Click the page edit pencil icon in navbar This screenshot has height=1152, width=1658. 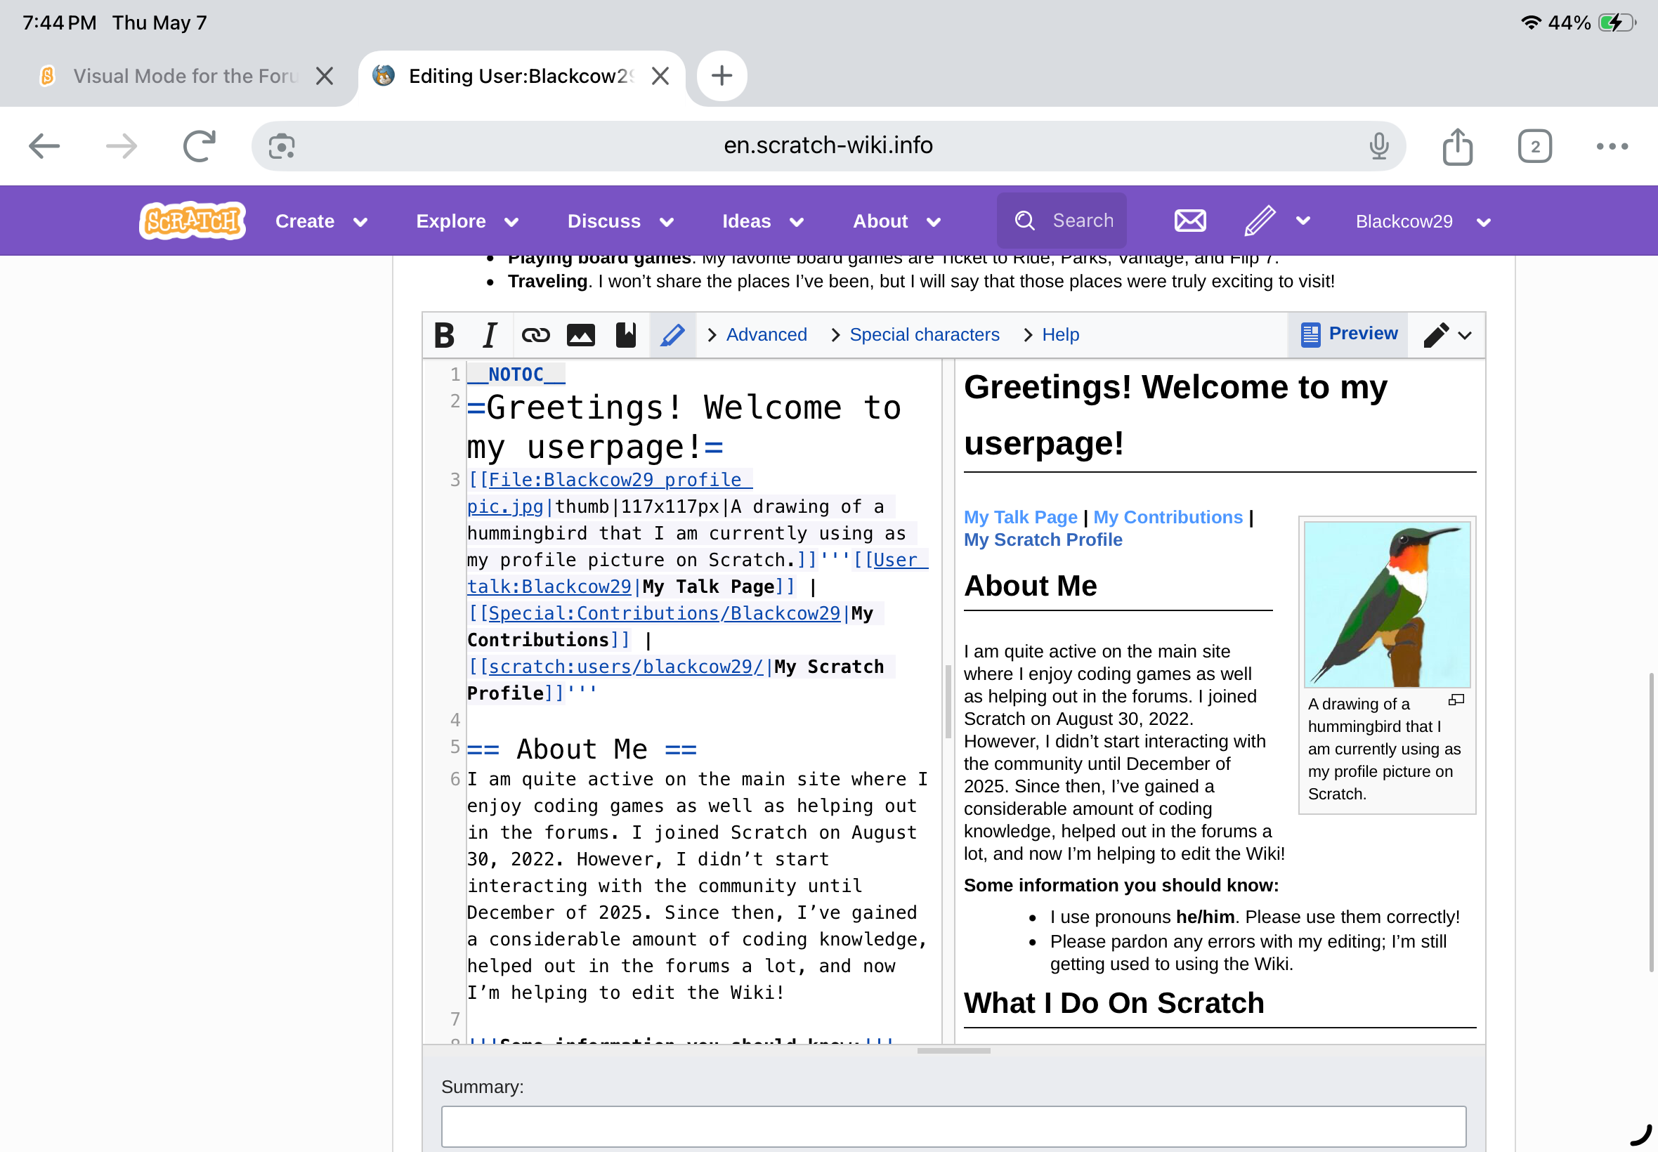coord(1260,221)
